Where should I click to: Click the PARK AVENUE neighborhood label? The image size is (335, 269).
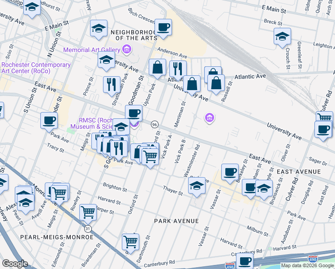click(176, 221)
